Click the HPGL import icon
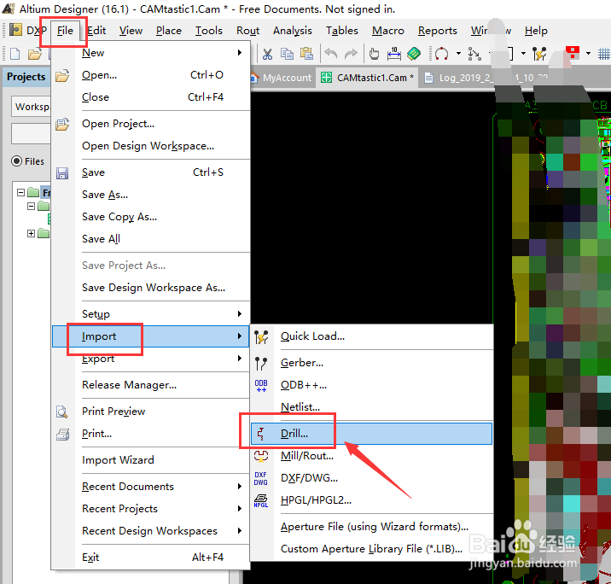The width and height of the screenshot is (611, 584). tap(260, 500)
